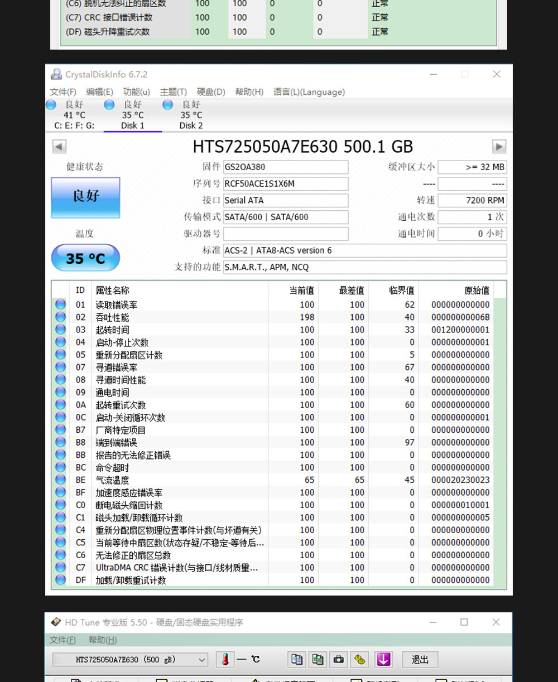
Task: Click the HD Tune title bar app icon
Action: click(56, 622)
